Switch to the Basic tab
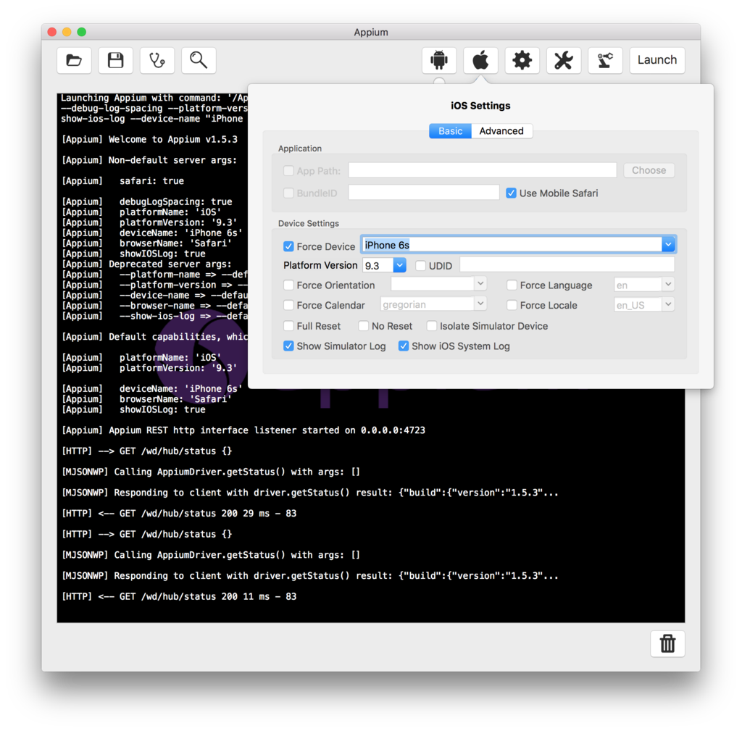The height and width of the screenshot is (731, 742). point(450,131)
